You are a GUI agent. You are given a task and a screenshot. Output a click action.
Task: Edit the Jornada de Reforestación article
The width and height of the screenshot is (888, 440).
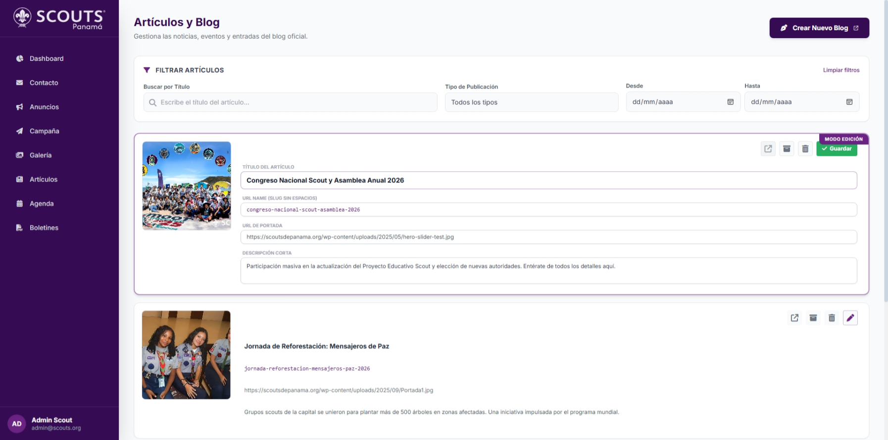(850, 318)
